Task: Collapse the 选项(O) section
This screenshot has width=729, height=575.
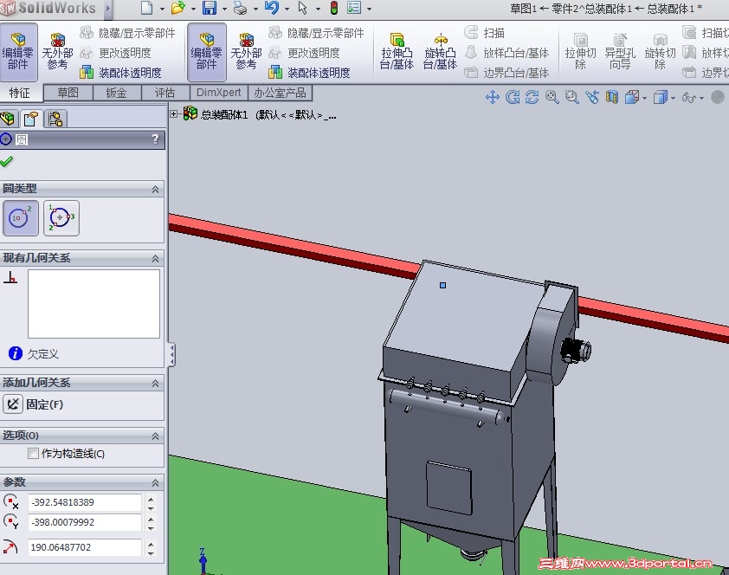Action: (155, 436)
